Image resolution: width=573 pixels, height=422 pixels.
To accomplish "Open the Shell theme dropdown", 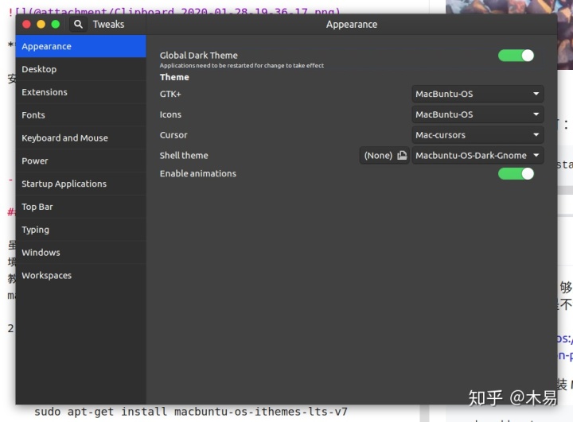I will (x=477, y=155).
